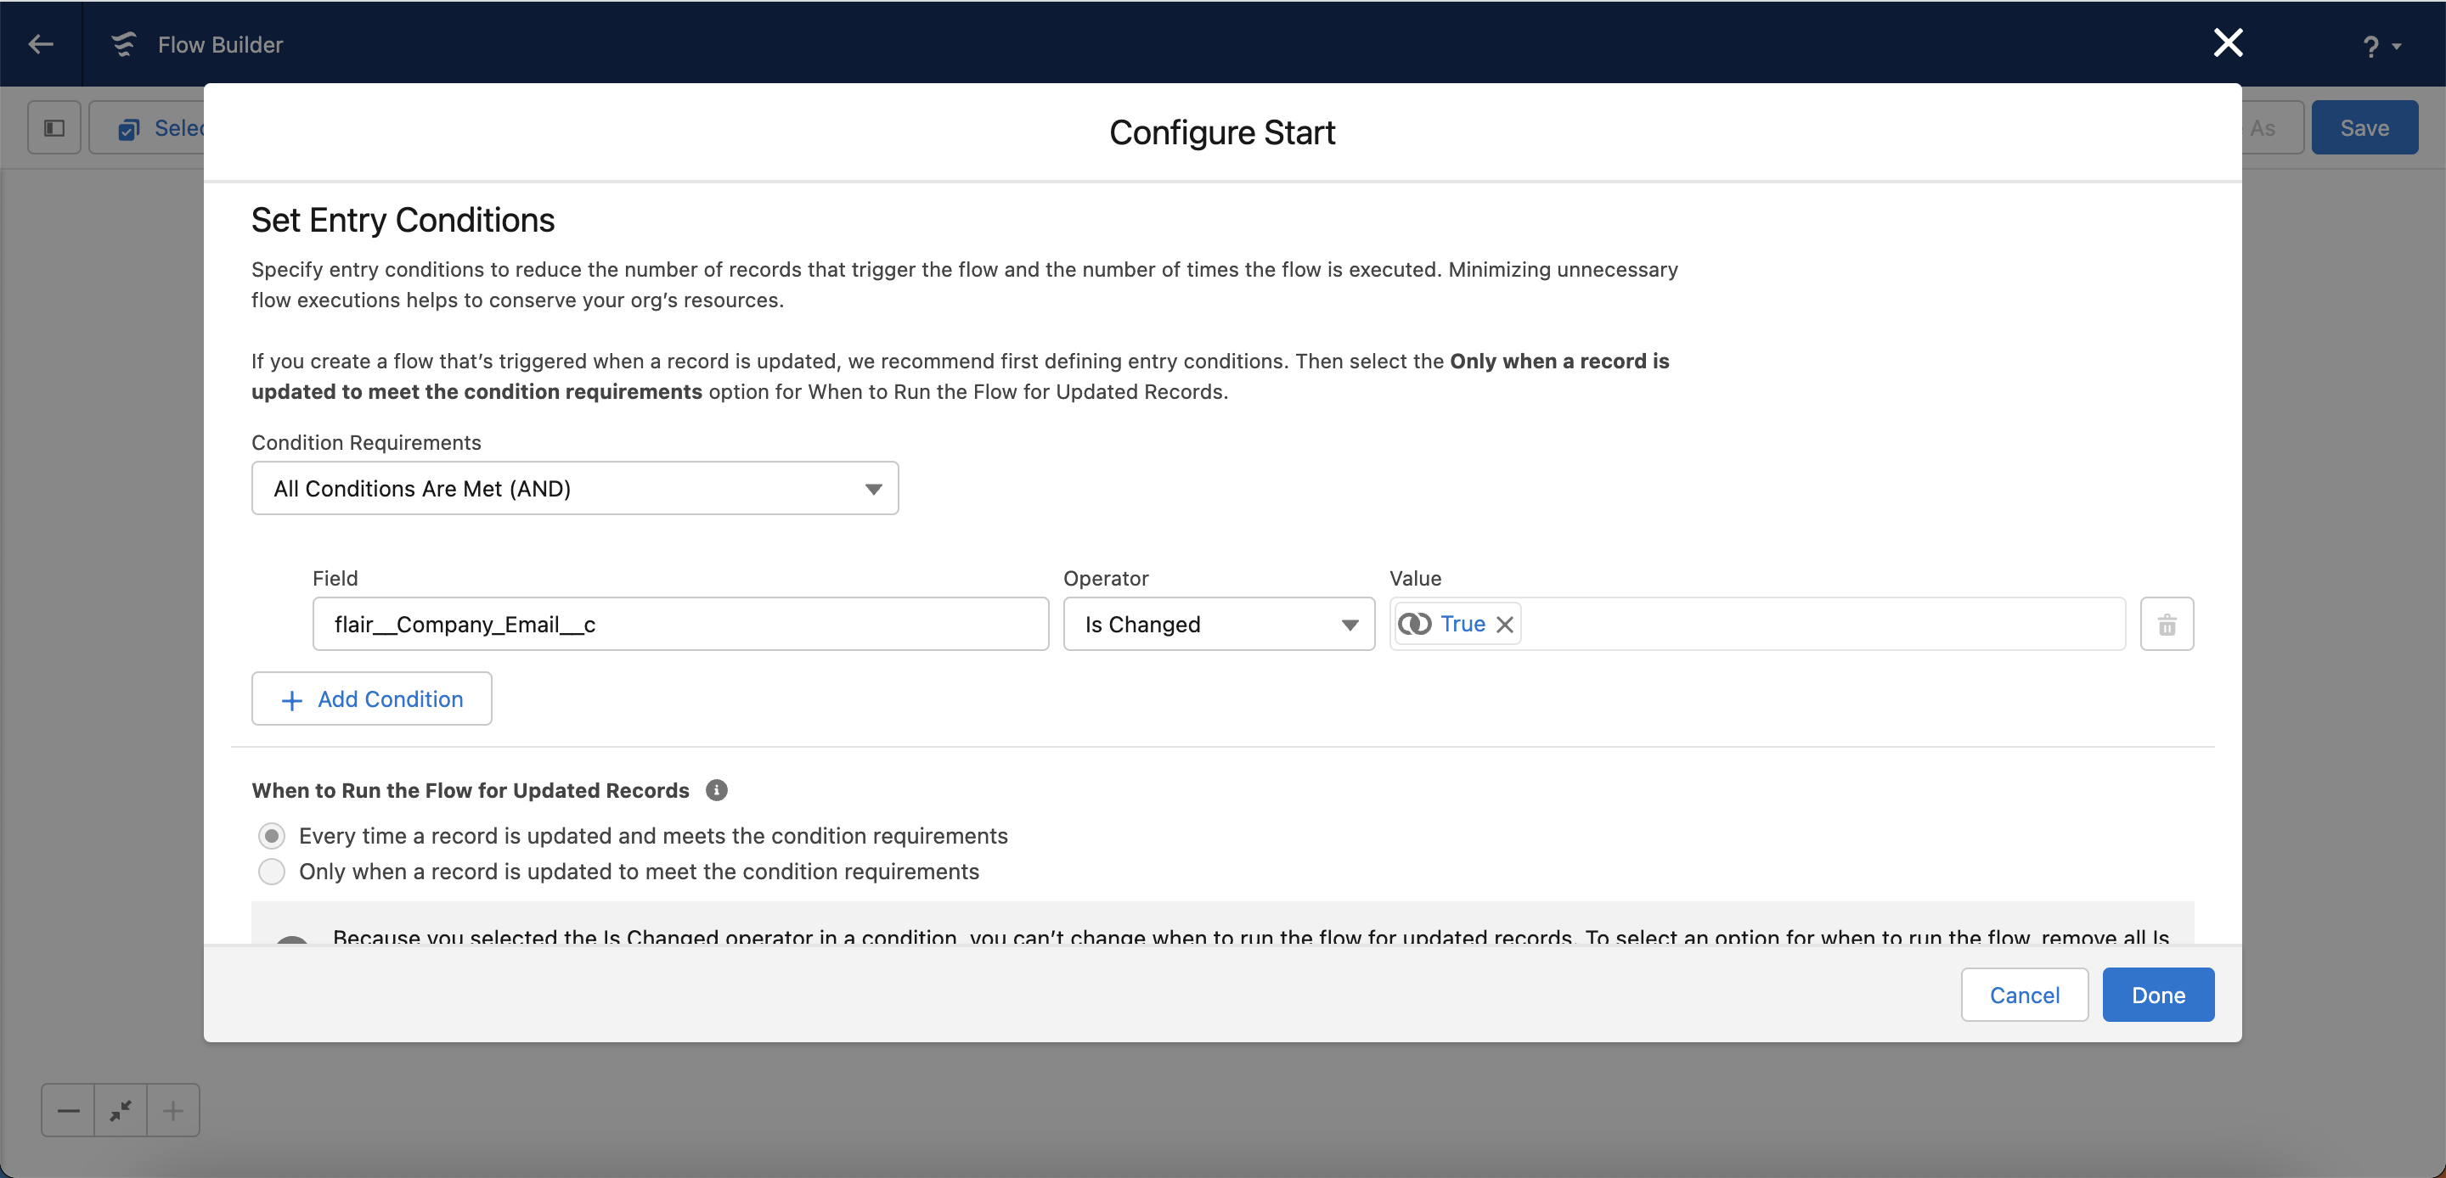The height and width of the screenshot is (1178, 2446).
Task: Click Cancel in the dialog footer
Action: 2023,995
